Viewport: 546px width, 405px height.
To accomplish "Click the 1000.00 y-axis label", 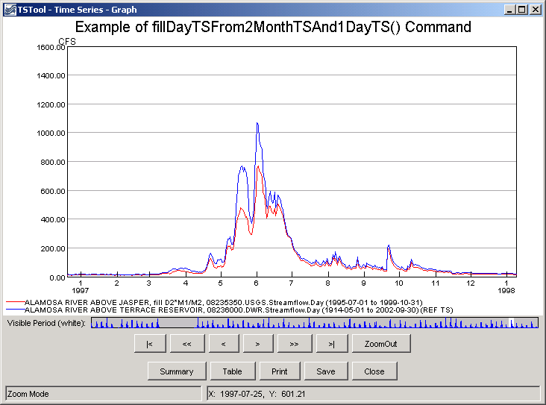I will (x=51, y=133).
